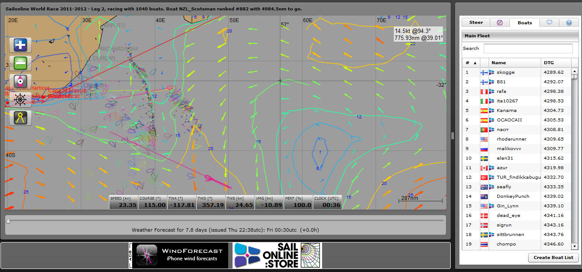Open the chat speech bubble tab
Image resolution: width=582 pixels, height=272 pixels.
pos(549,23)
